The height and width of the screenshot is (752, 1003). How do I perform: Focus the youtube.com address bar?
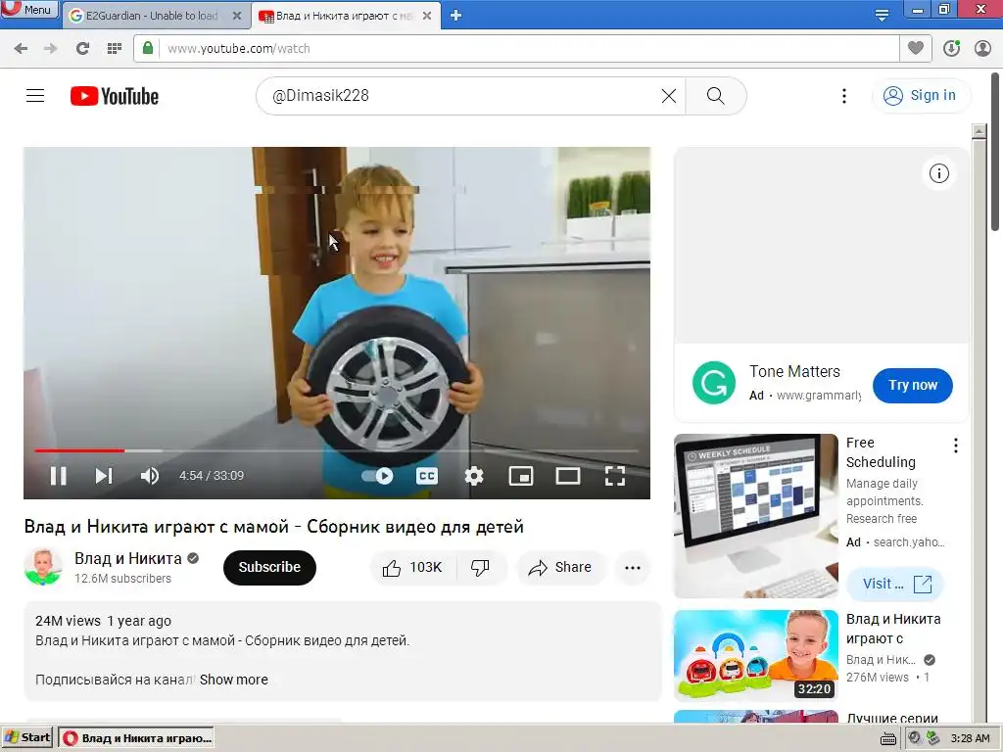point(528,49)
